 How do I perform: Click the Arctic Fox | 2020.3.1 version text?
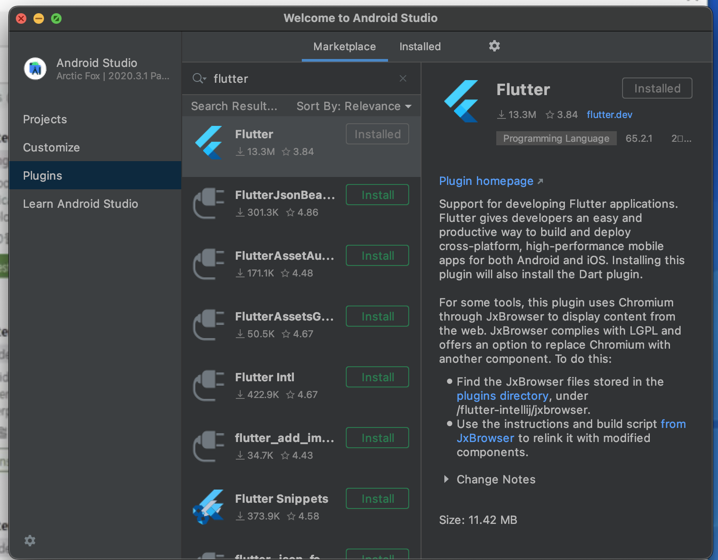(113, 76)
